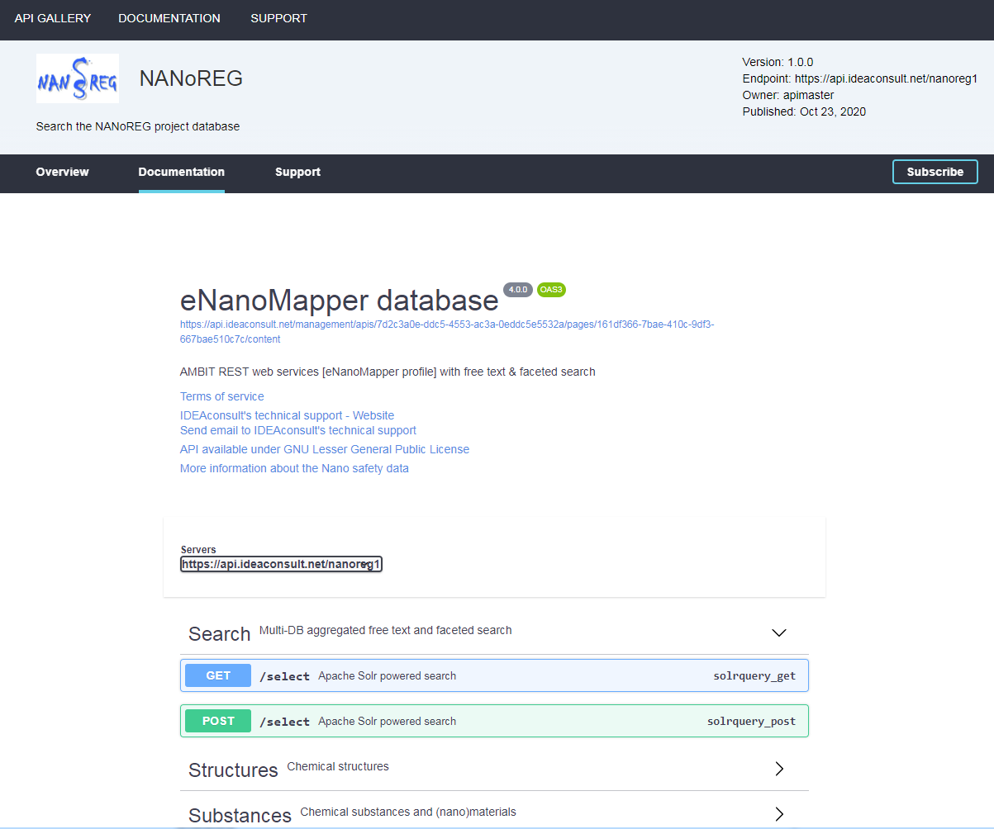The width and height of the screenshot is (994, 829).
Task: Open the Terms of service link
Action: 222,396
